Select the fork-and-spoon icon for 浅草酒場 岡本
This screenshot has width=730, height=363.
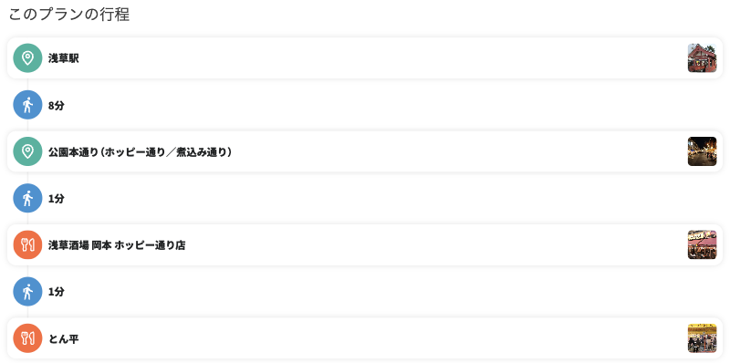click(x=27, y=244)
